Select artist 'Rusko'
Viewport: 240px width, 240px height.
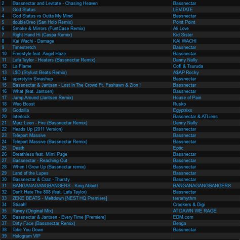click(179, 104)
